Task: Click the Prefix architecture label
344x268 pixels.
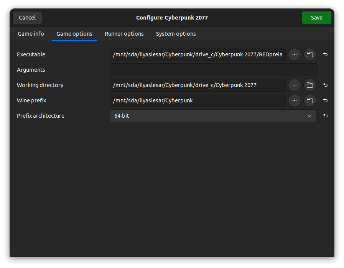Action: click(x=41, y=116)
